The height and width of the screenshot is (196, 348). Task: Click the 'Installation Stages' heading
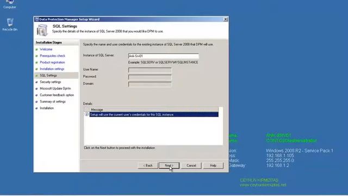[49, 42]
